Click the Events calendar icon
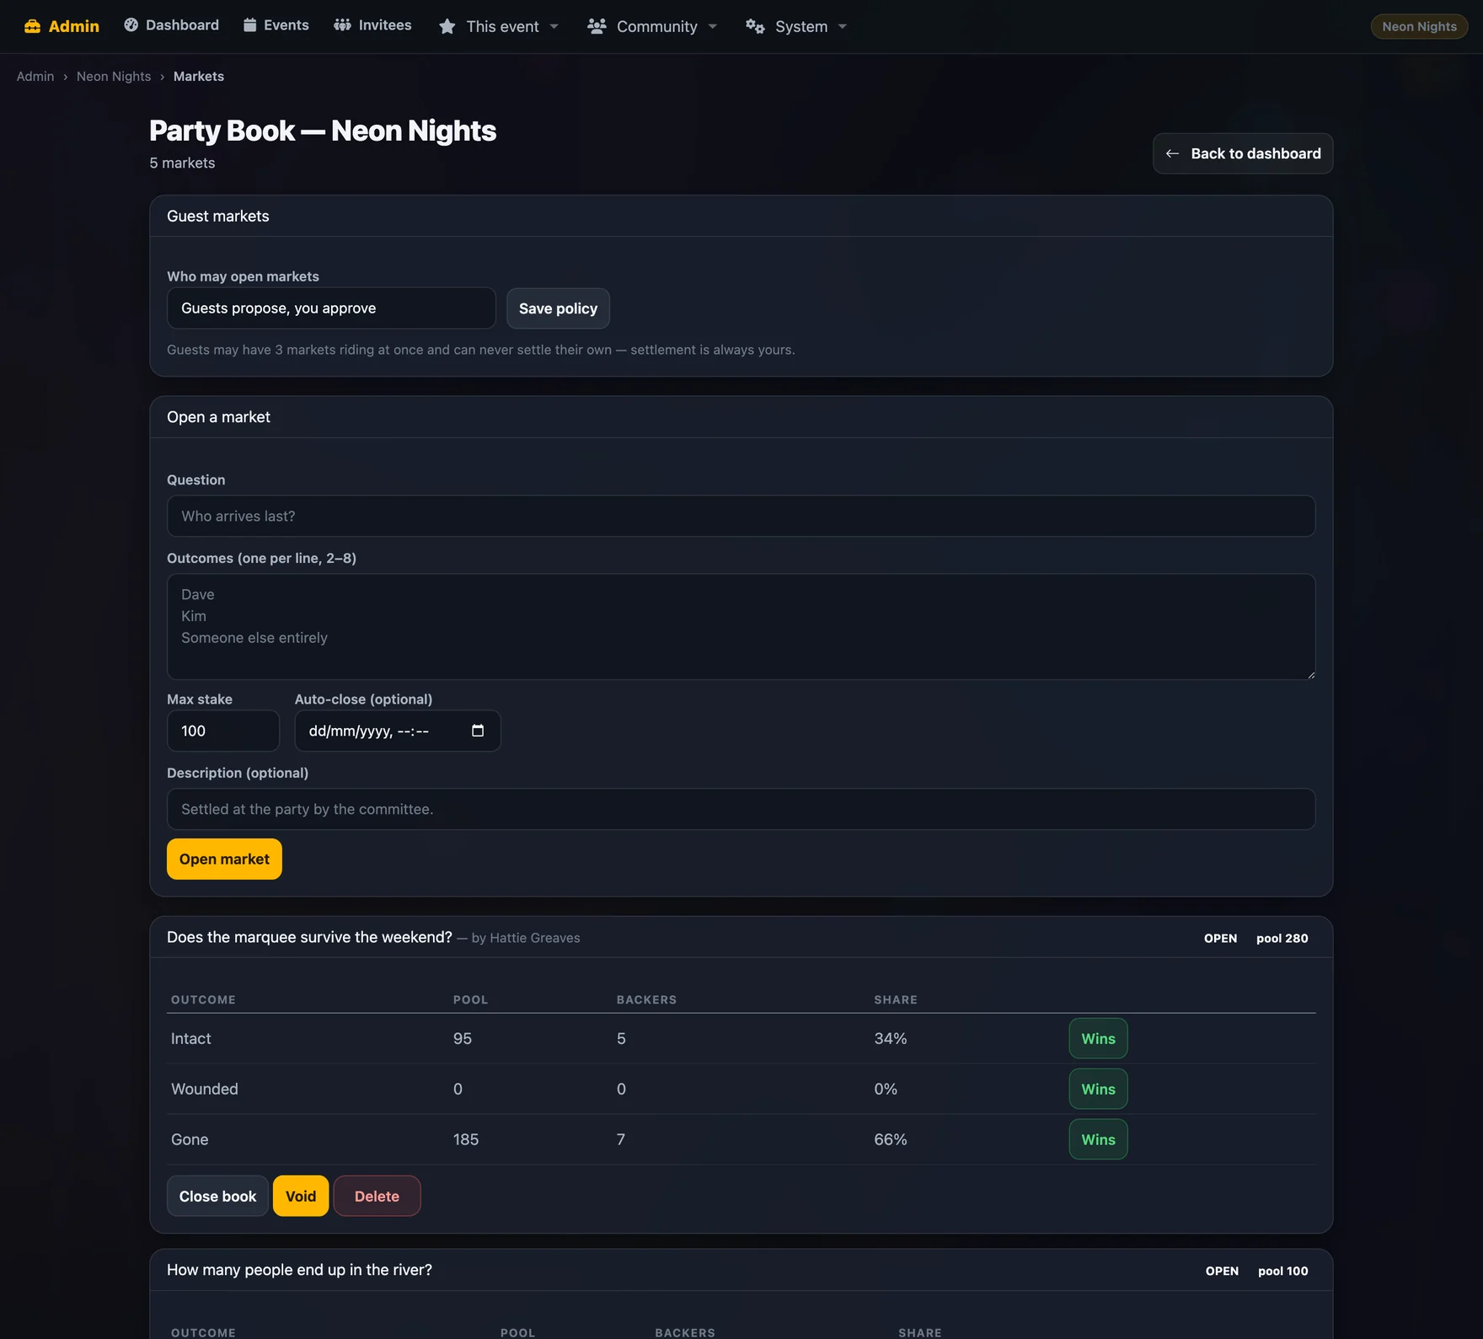 pos(249,25)
